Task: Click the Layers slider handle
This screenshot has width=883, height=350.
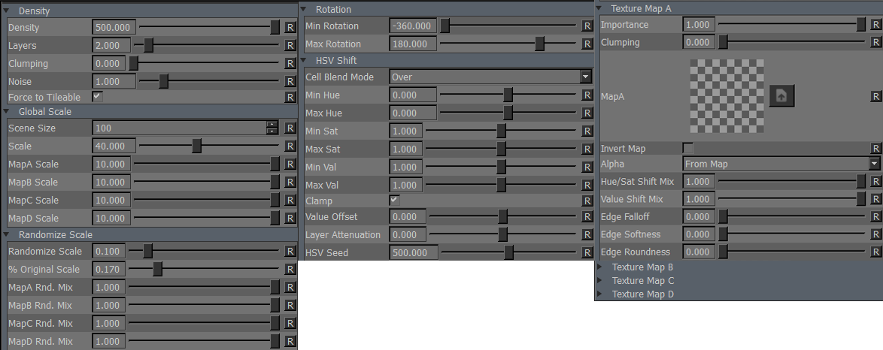Action: (x=149, y=45)
